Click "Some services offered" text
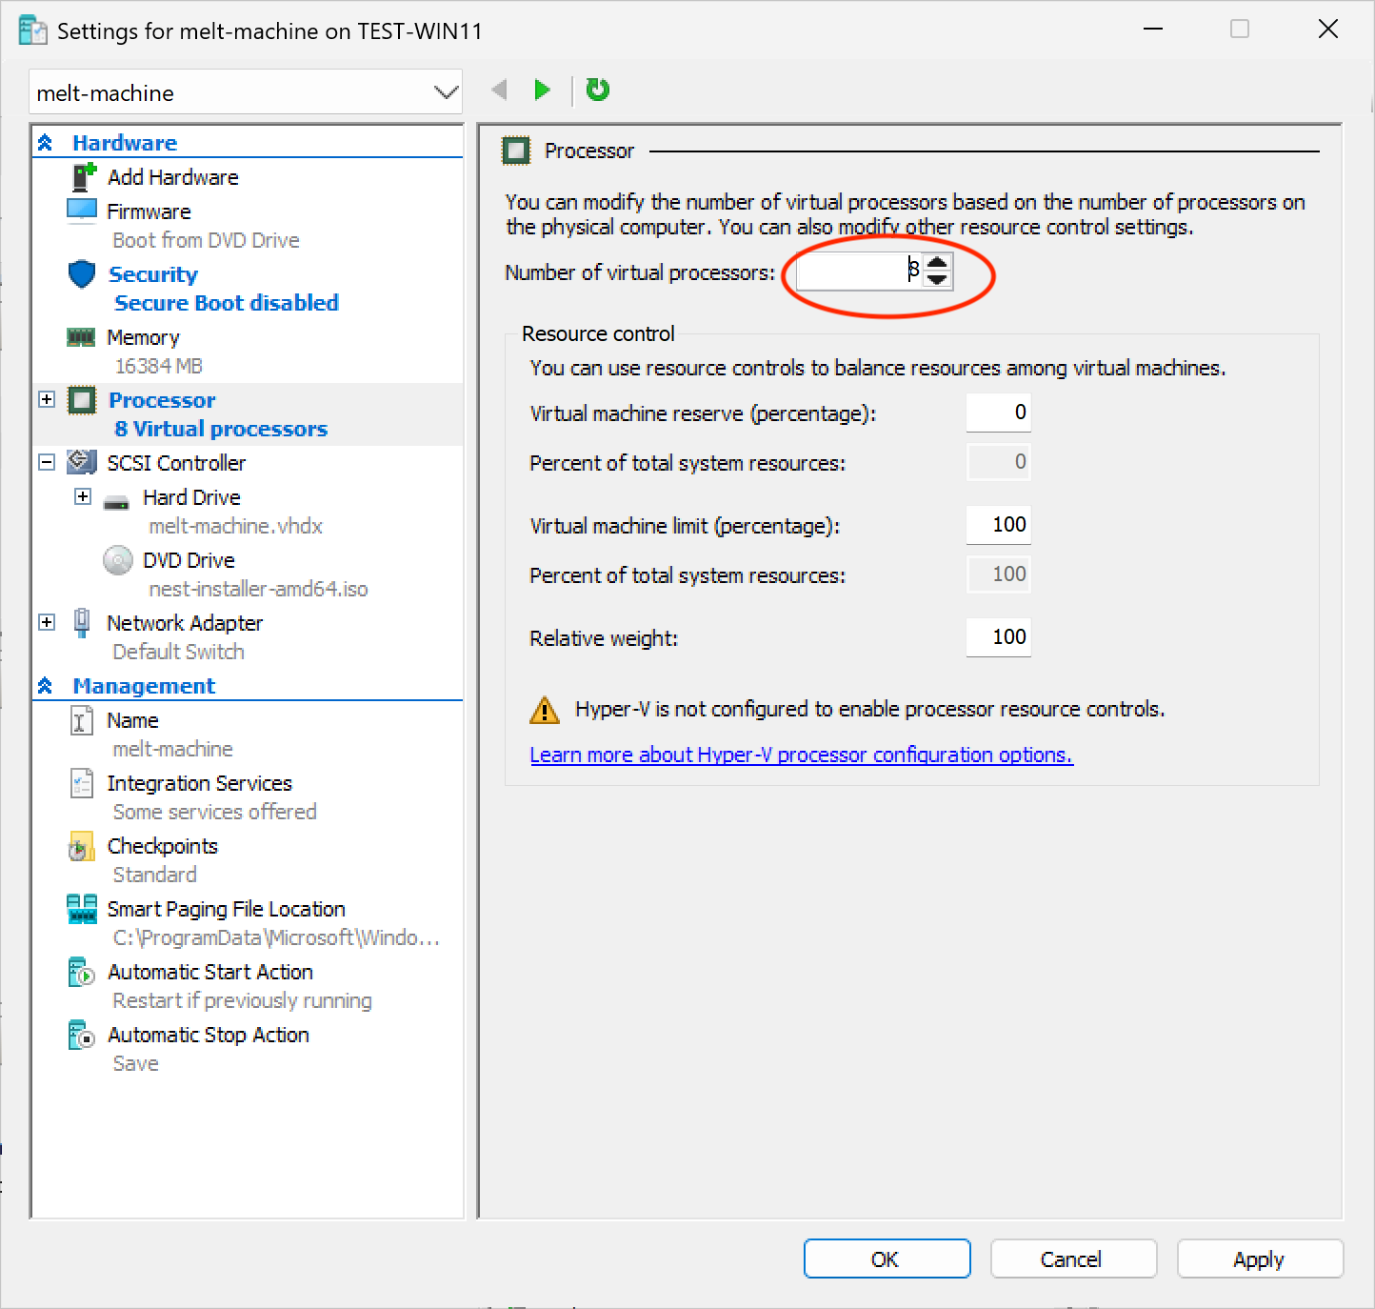 [x=214, y=812]
